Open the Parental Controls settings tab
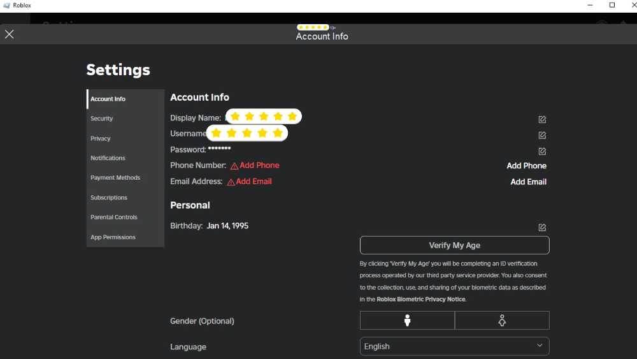The height and width of the screenshot is (359, 637). (125, 217)
